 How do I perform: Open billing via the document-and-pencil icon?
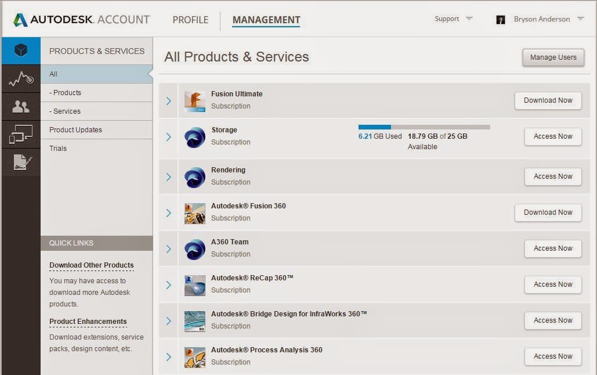pos(21,161)
